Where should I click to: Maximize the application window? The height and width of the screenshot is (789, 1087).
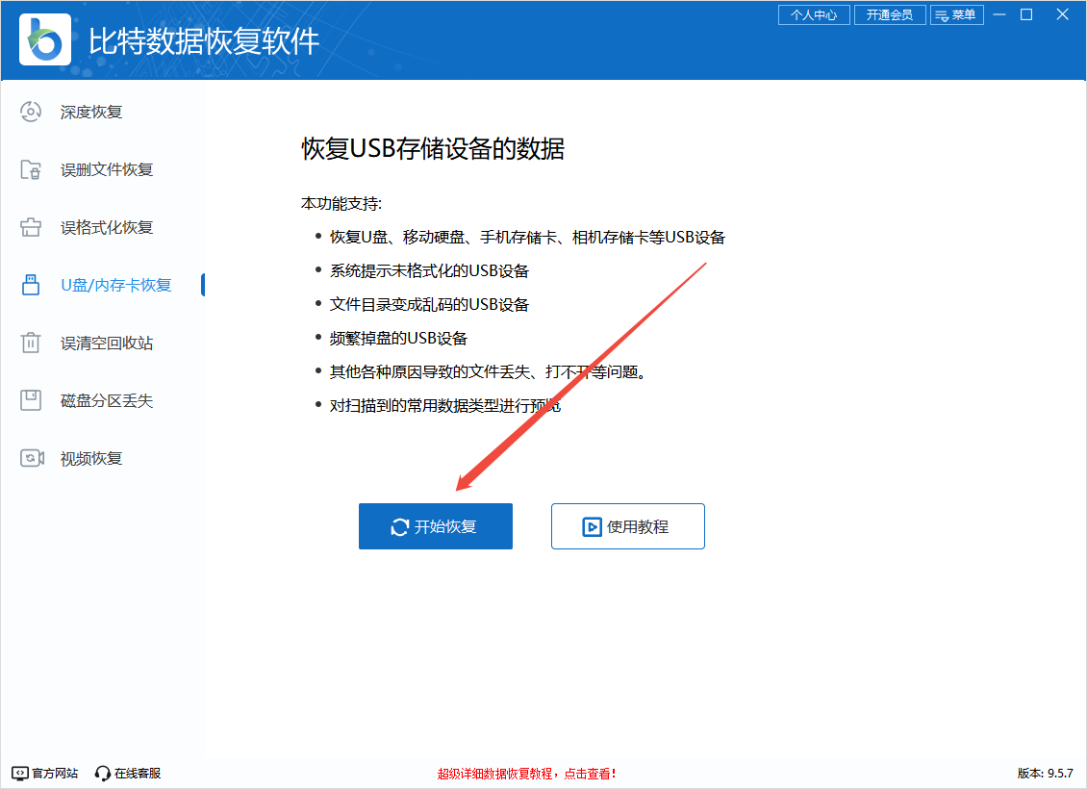[1026, 14]
